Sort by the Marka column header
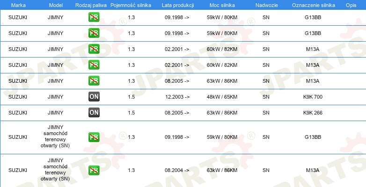Screen dimensions: 366x187 click(x=18, y=5)
